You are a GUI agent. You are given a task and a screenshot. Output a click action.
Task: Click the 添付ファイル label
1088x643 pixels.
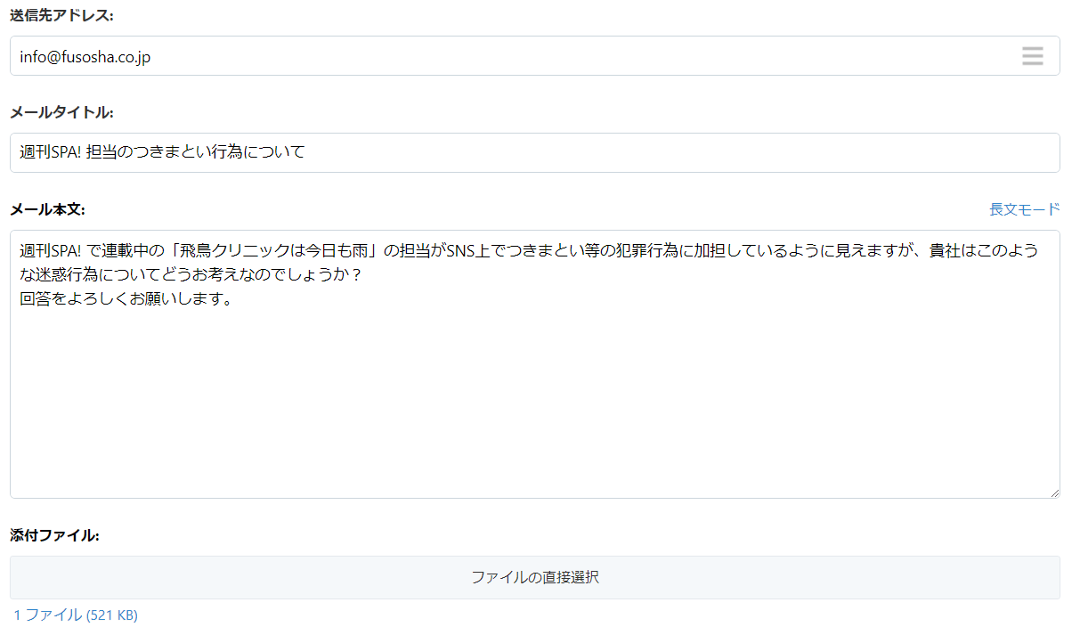54,535
